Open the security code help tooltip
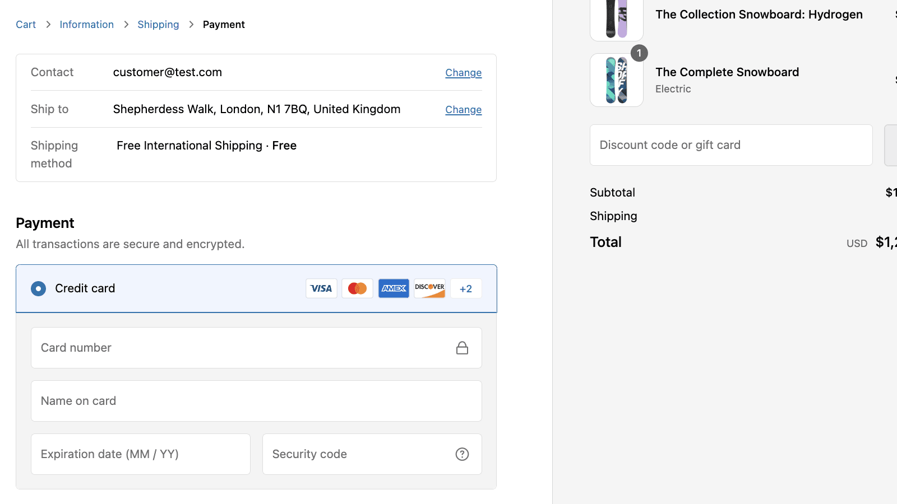Screen dimensions: 897x504 point(463,454)
